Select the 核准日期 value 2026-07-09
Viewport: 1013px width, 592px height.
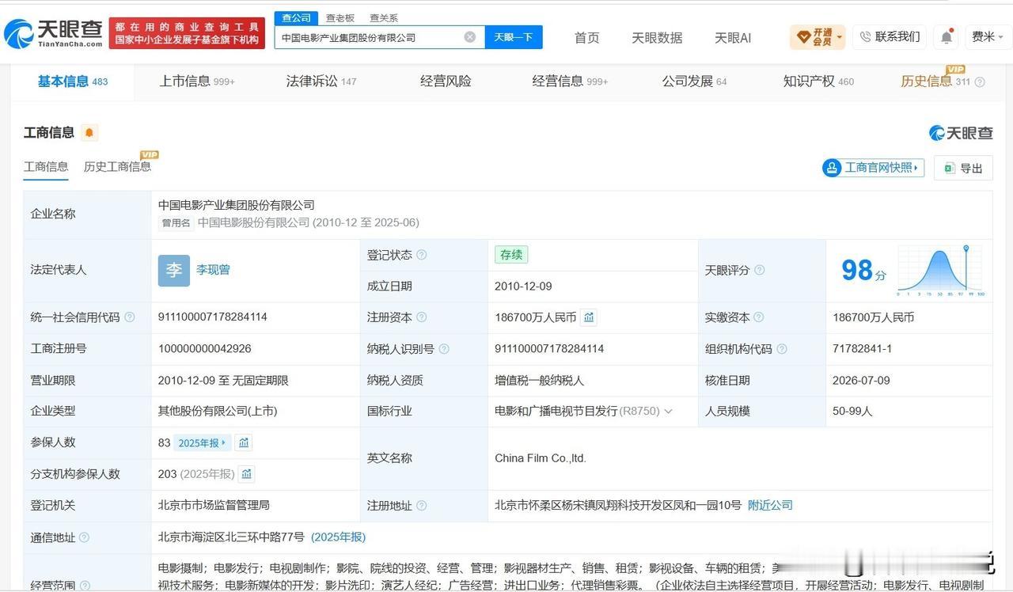tap(861, 380)
